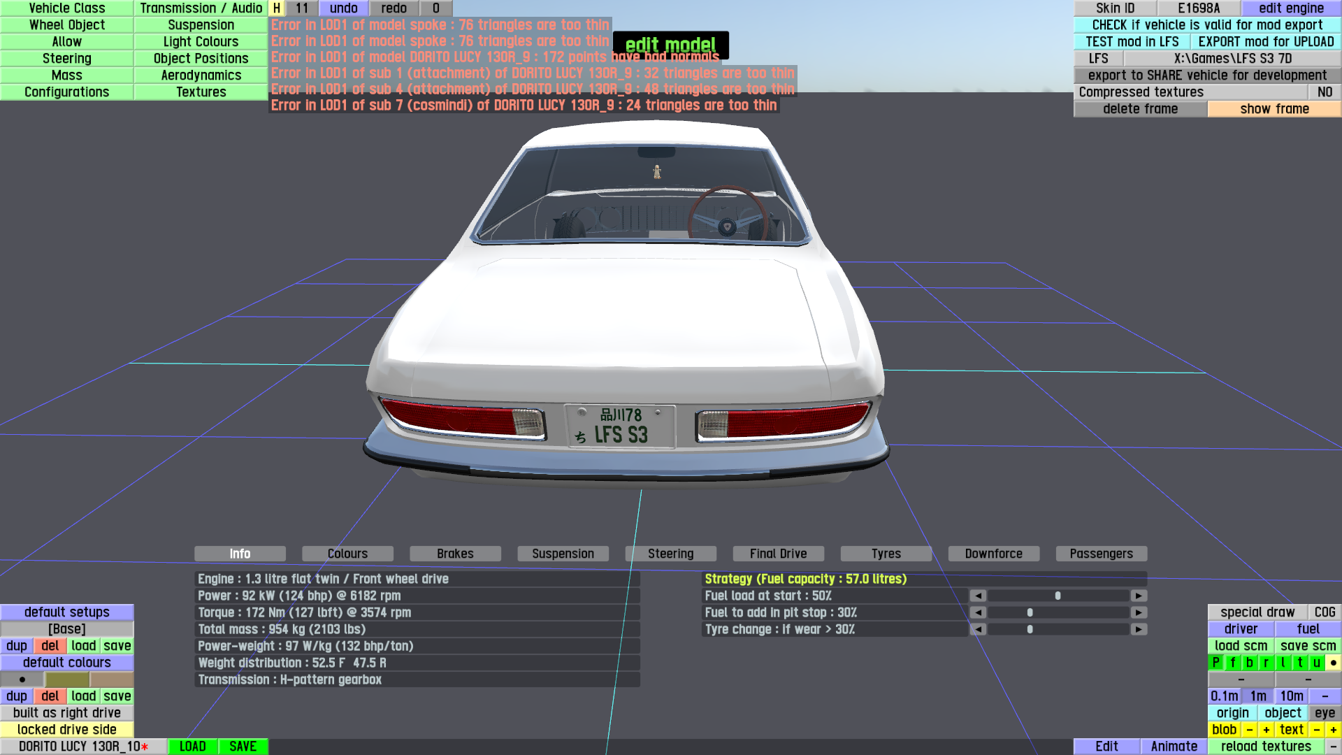Toggle the eye view mode
This screenshot has height=755, width=1342.
pyautogui.click(x=1325, y=713)
